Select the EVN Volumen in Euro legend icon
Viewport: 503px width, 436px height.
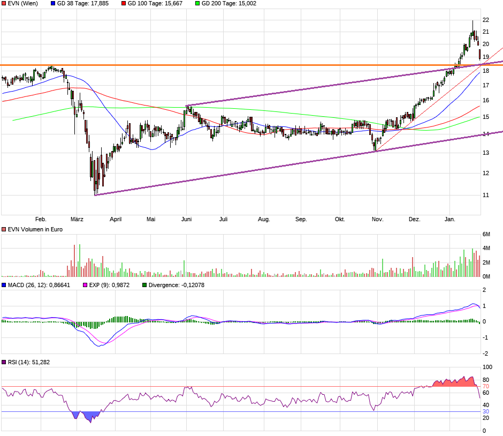pyautogui.click(x=4, y=229)
